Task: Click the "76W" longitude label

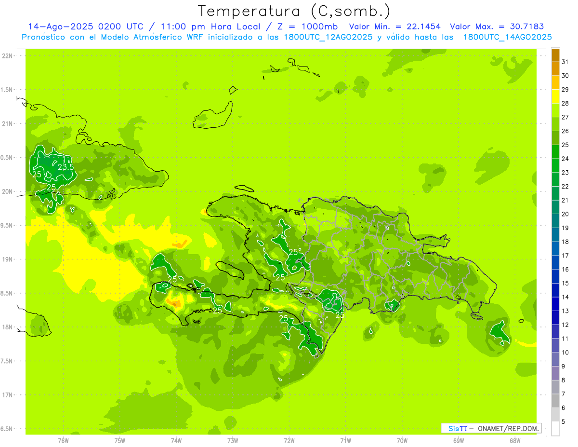Action: 63,440
